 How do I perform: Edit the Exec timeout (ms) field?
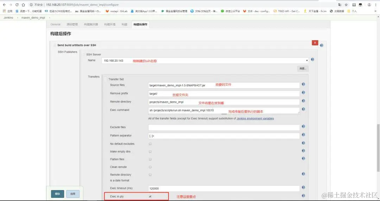224,188
